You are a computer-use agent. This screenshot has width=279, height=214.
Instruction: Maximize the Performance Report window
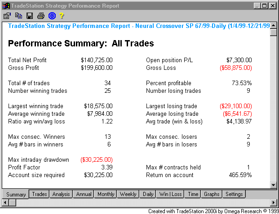265,6
